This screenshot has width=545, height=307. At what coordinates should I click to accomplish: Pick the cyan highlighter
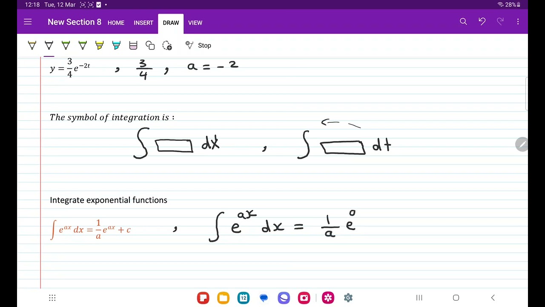(116, 45)
